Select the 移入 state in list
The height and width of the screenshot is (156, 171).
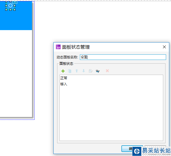click(x=111, y=84)
